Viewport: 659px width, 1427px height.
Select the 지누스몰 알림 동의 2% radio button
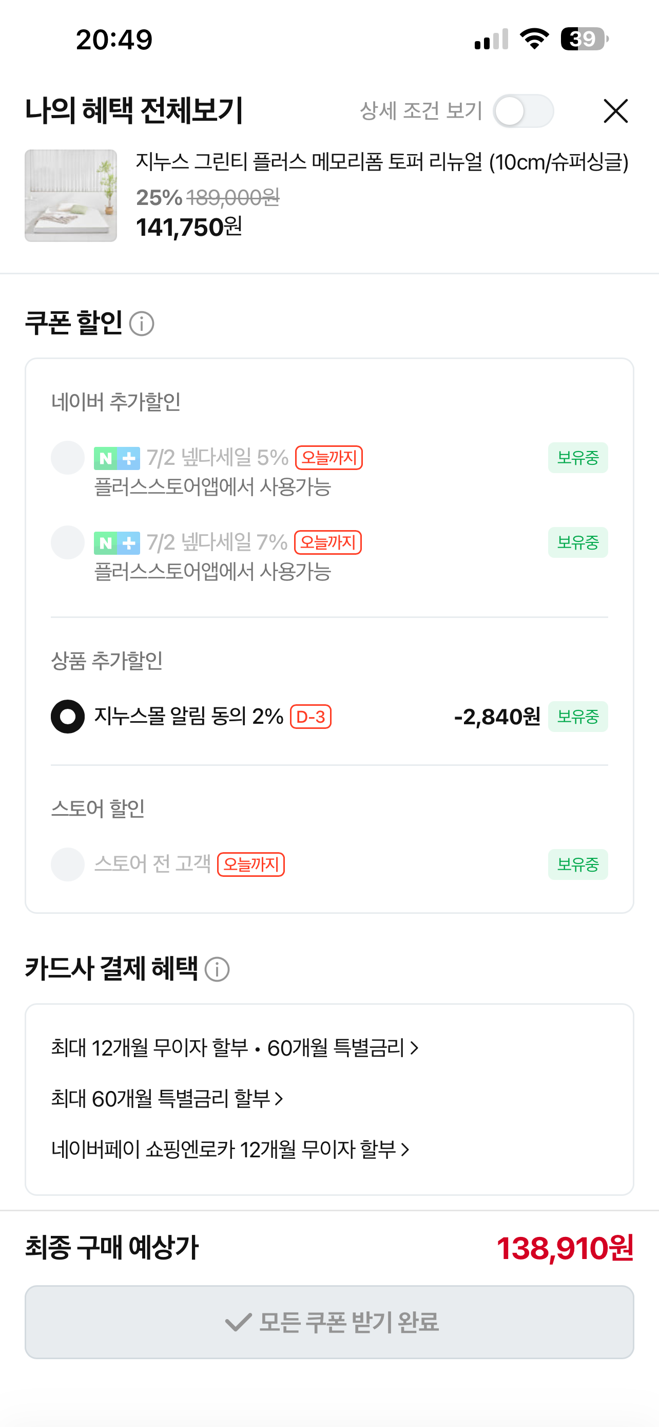pyautogui.click(x=68, y=717)
